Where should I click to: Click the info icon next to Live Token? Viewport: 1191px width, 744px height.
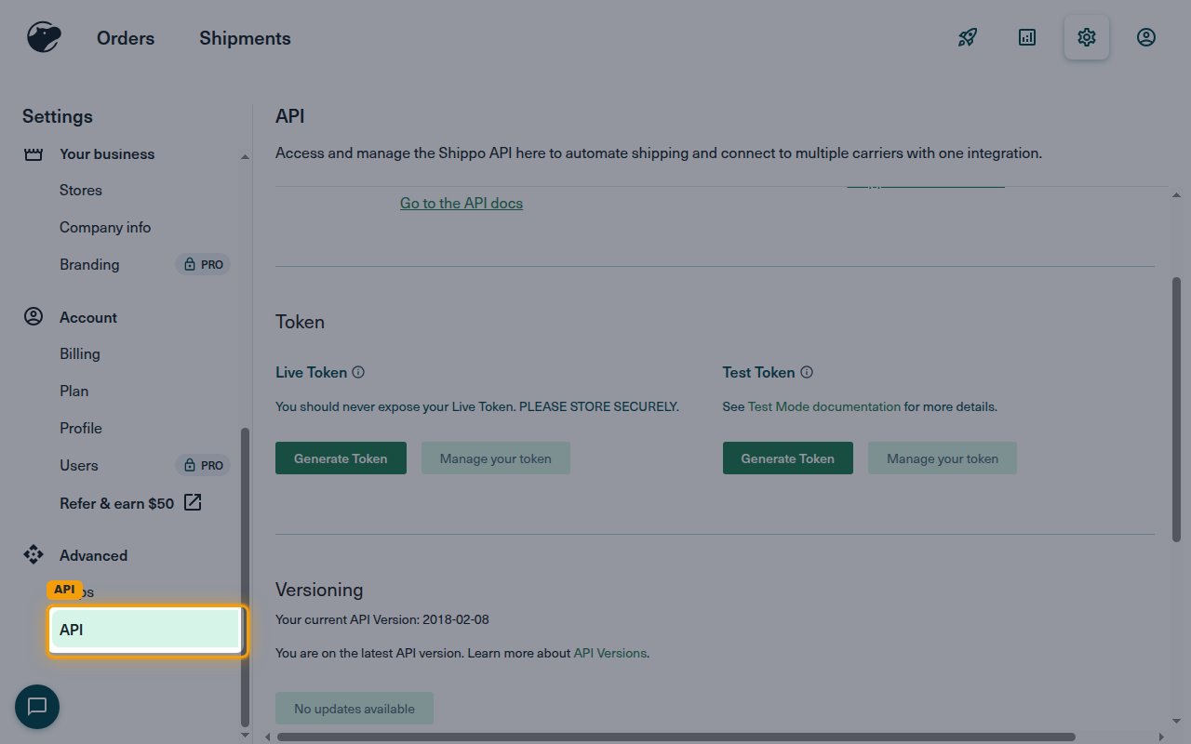[x=358, y=372]
